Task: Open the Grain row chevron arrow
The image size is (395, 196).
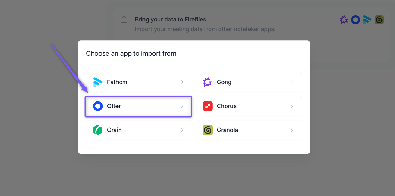Action: (182, 130)
